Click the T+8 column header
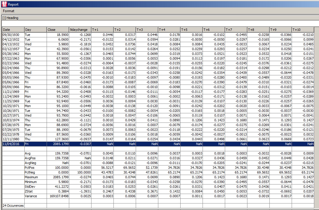The width and height of the screenshot is (319, 210). click(x=258, y=30)
